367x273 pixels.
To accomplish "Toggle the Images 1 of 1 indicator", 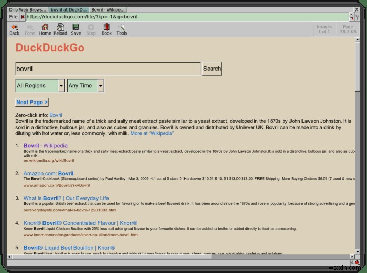I will 324,29.
